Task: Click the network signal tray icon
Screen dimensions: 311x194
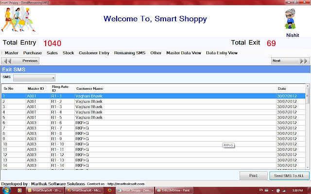Action: coord(284,191)
